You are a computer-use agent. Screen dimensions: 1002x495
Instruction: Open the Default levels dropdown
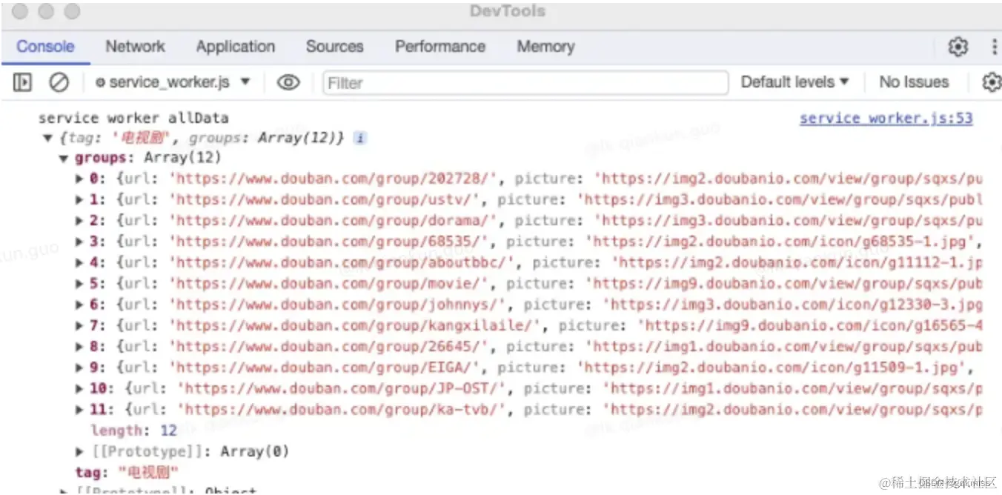(x=794, y=82)
